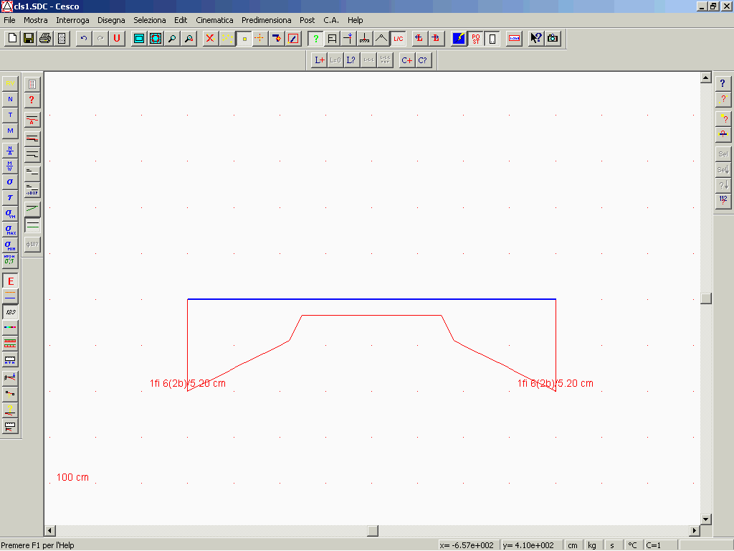
Task: Open the C.A. menu
Action: pyautogui.click(x=331, y=20)
